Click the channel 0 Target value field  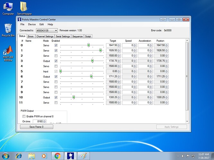pyautogui.click(x=111, y=45)
